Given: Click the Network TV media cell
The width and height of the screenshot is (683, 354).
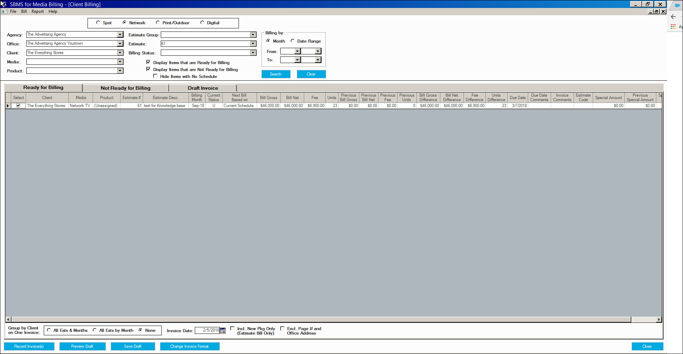Looking at the screenshot, I should tap(81, 106).
